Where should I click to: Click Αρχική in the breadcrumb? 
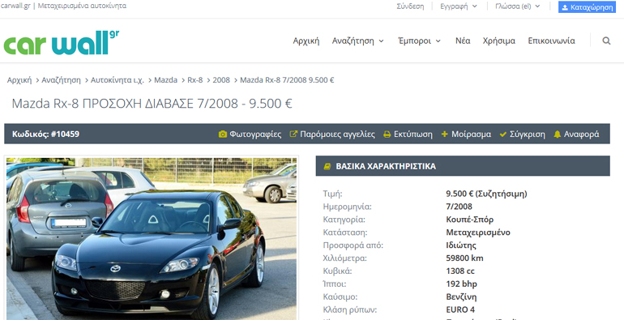pos(19,80)
